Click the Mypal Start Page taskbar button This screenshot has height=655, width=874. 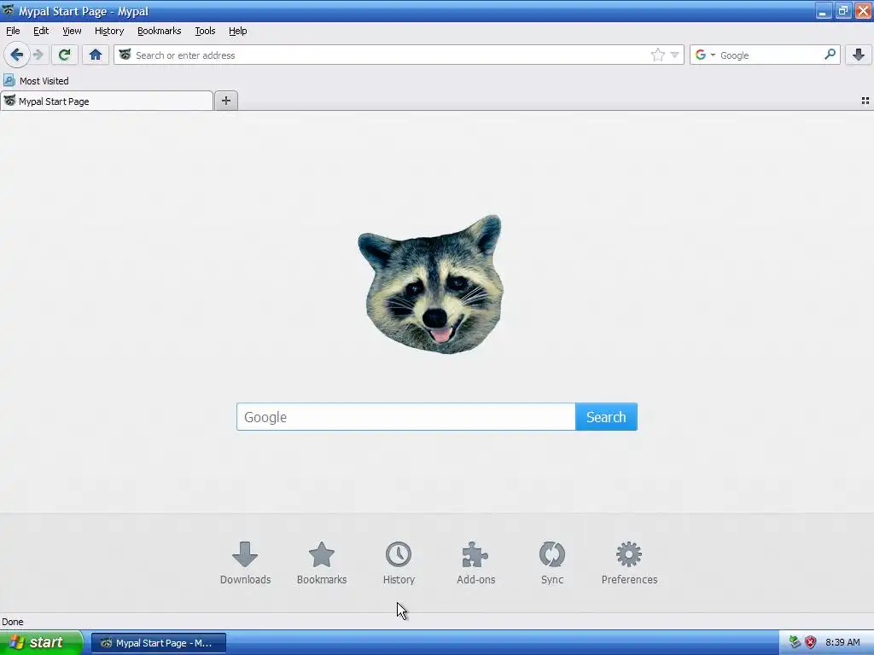(159, 643)
